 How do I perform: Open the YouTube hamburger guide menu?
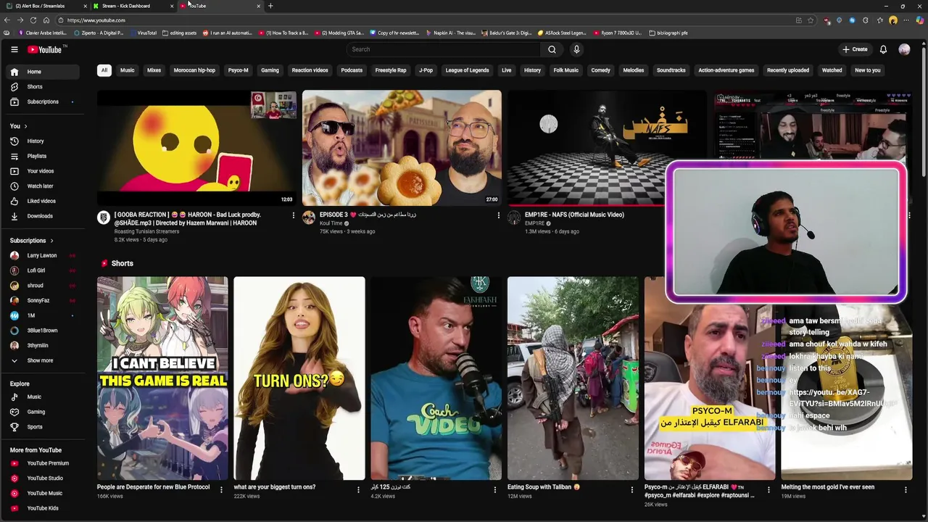[14, 49]
